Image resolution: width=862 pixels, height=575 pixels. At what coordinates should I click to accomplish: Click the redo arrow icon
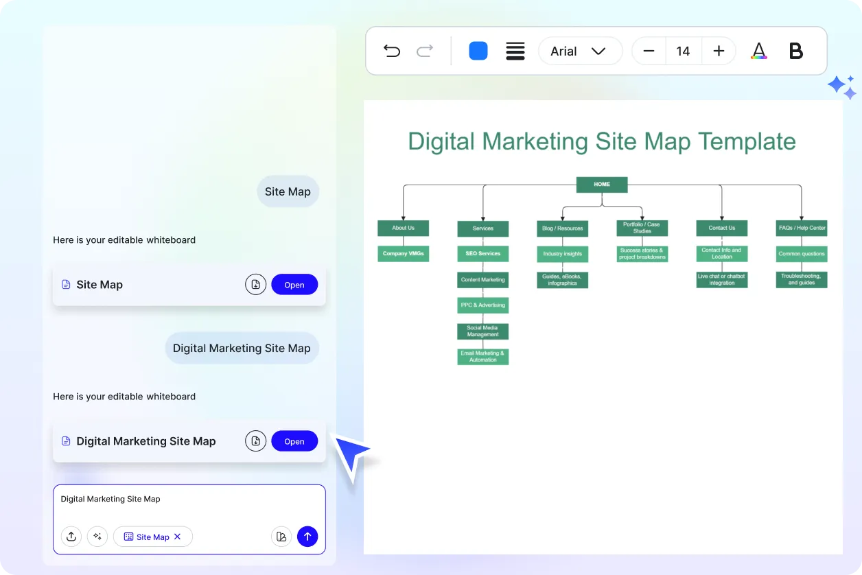click(x=426, y=51)
